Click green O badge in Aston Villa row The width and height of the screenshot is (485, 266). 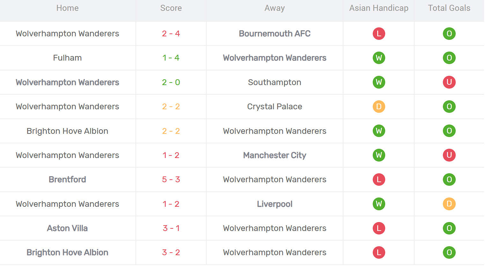pyautogui.click(x=449, y=228)
